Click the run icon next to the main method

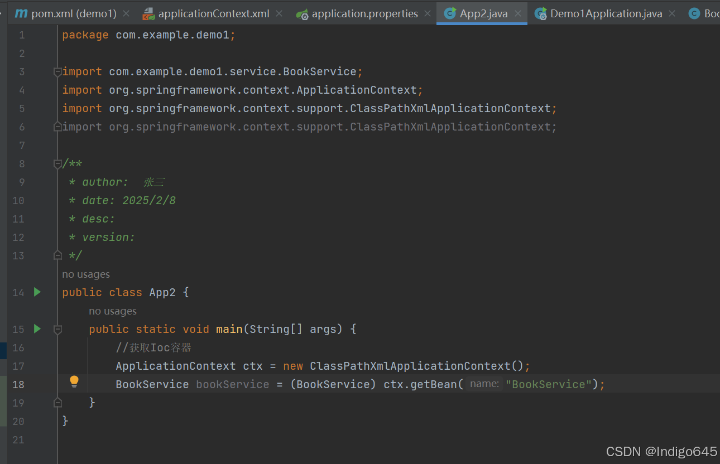(x=37, y=328)
